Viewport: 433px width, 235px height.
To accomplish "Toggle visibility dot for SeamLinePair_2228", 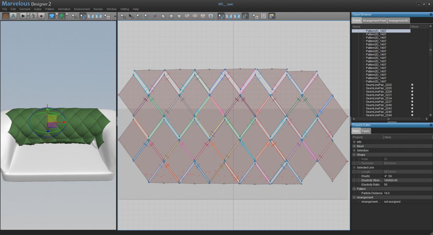I will point(412,92).
